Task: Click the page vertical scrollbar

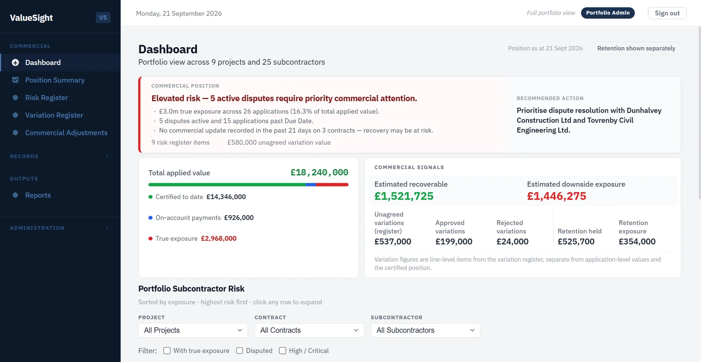Action: pyautogui.click(x=699, y=113)
